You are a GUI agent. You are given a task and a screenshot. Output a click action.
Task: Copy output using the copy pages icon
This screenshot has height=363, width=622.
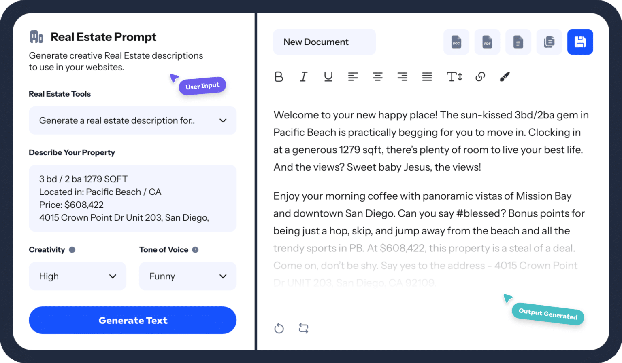549,42
